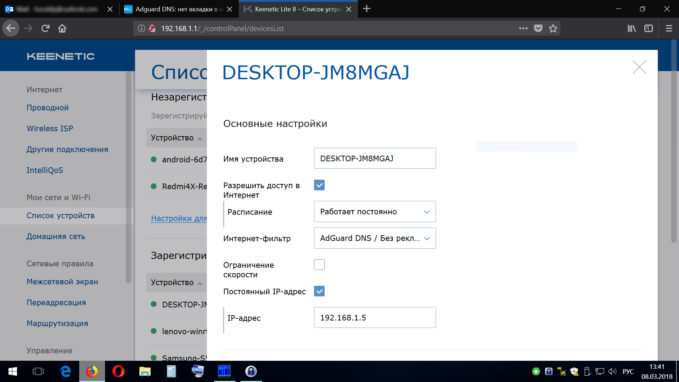The height and width of the screenshot is (382, 679).
Task: Open IntelliQoS settings
Action: pos(45,170)
